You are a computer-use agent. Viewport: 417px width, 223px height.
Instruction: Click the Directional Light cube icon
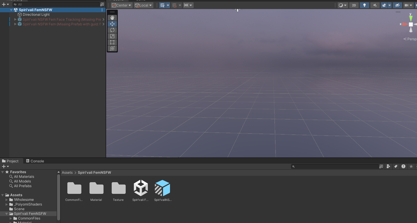click(x=20, y=15)
